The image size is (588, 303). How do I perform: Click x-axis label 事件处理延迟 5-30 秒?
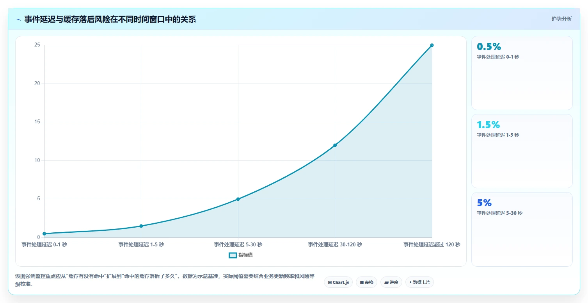coord(238,244)
